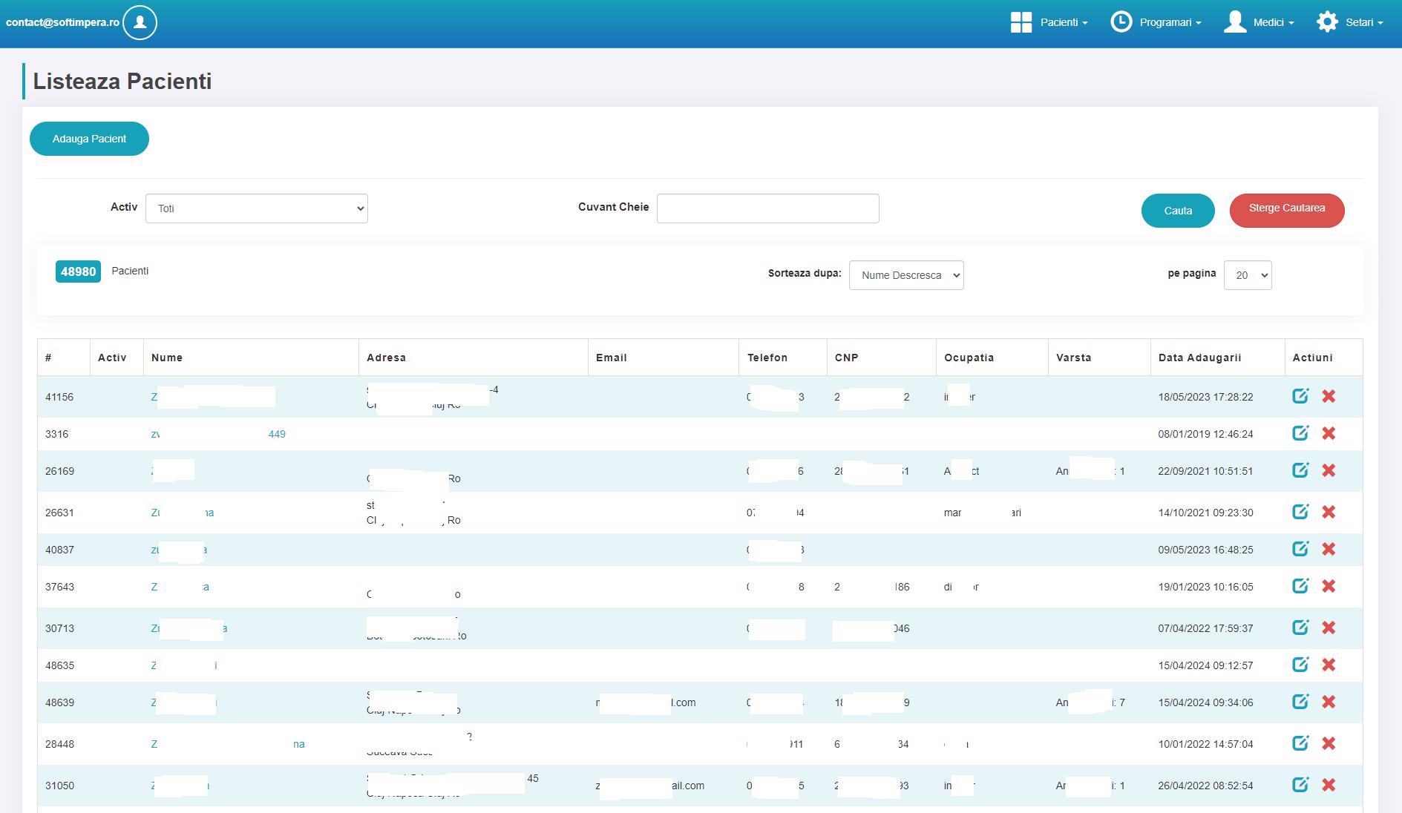
Task: Click the date 18/05/2023 17:28:22
Action: click(x=1205, y=397)
